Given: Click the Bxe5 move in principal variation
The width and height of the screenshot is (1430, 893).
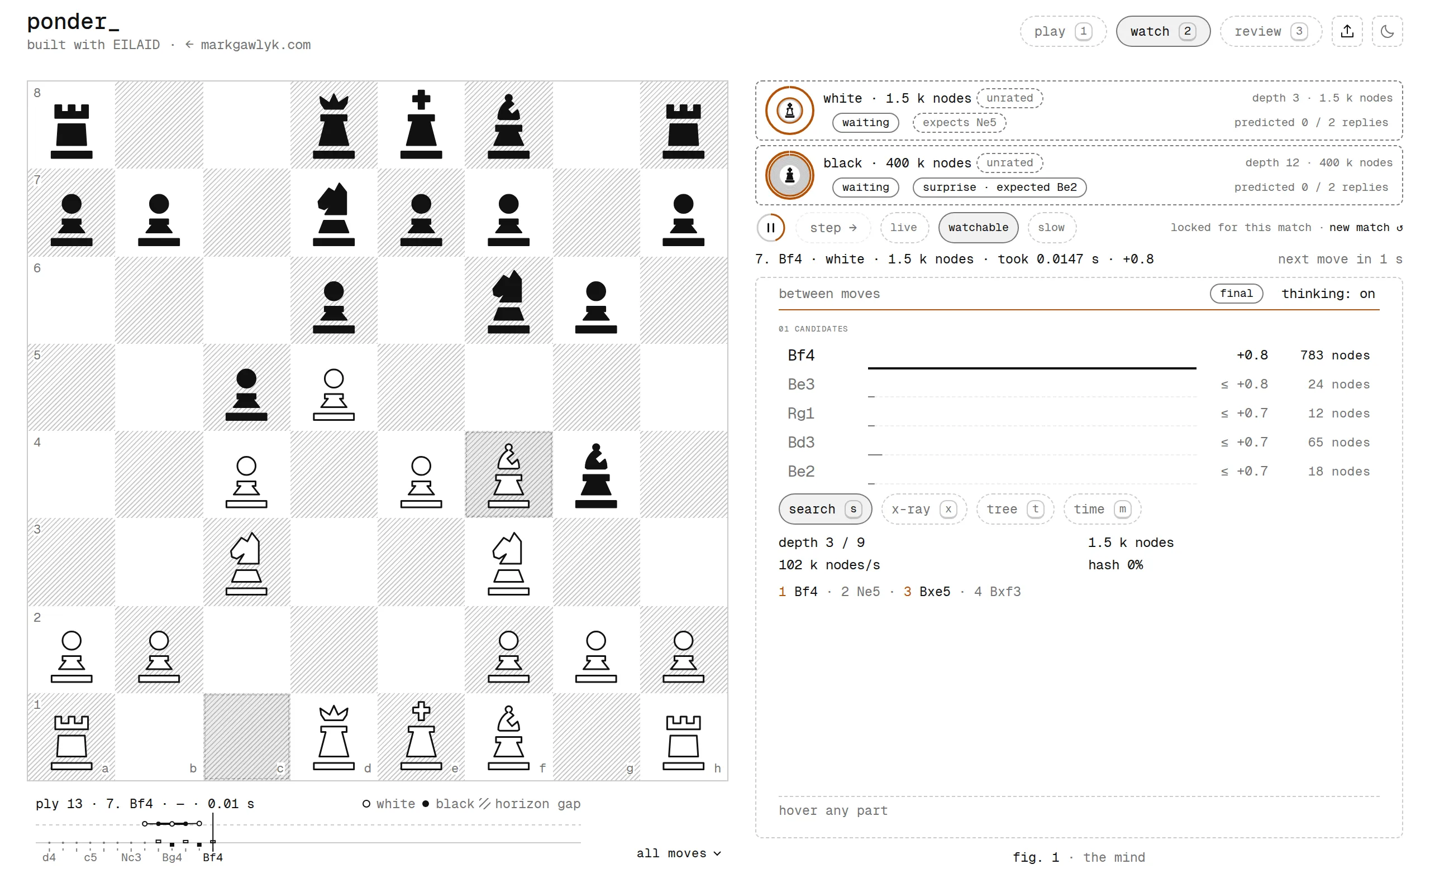Looking at the screenshot, I should tap(934, 592).
